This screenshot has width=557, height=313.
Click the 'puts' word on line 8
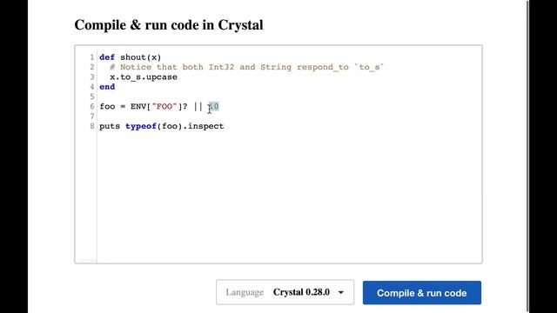[x=110, y=126]
